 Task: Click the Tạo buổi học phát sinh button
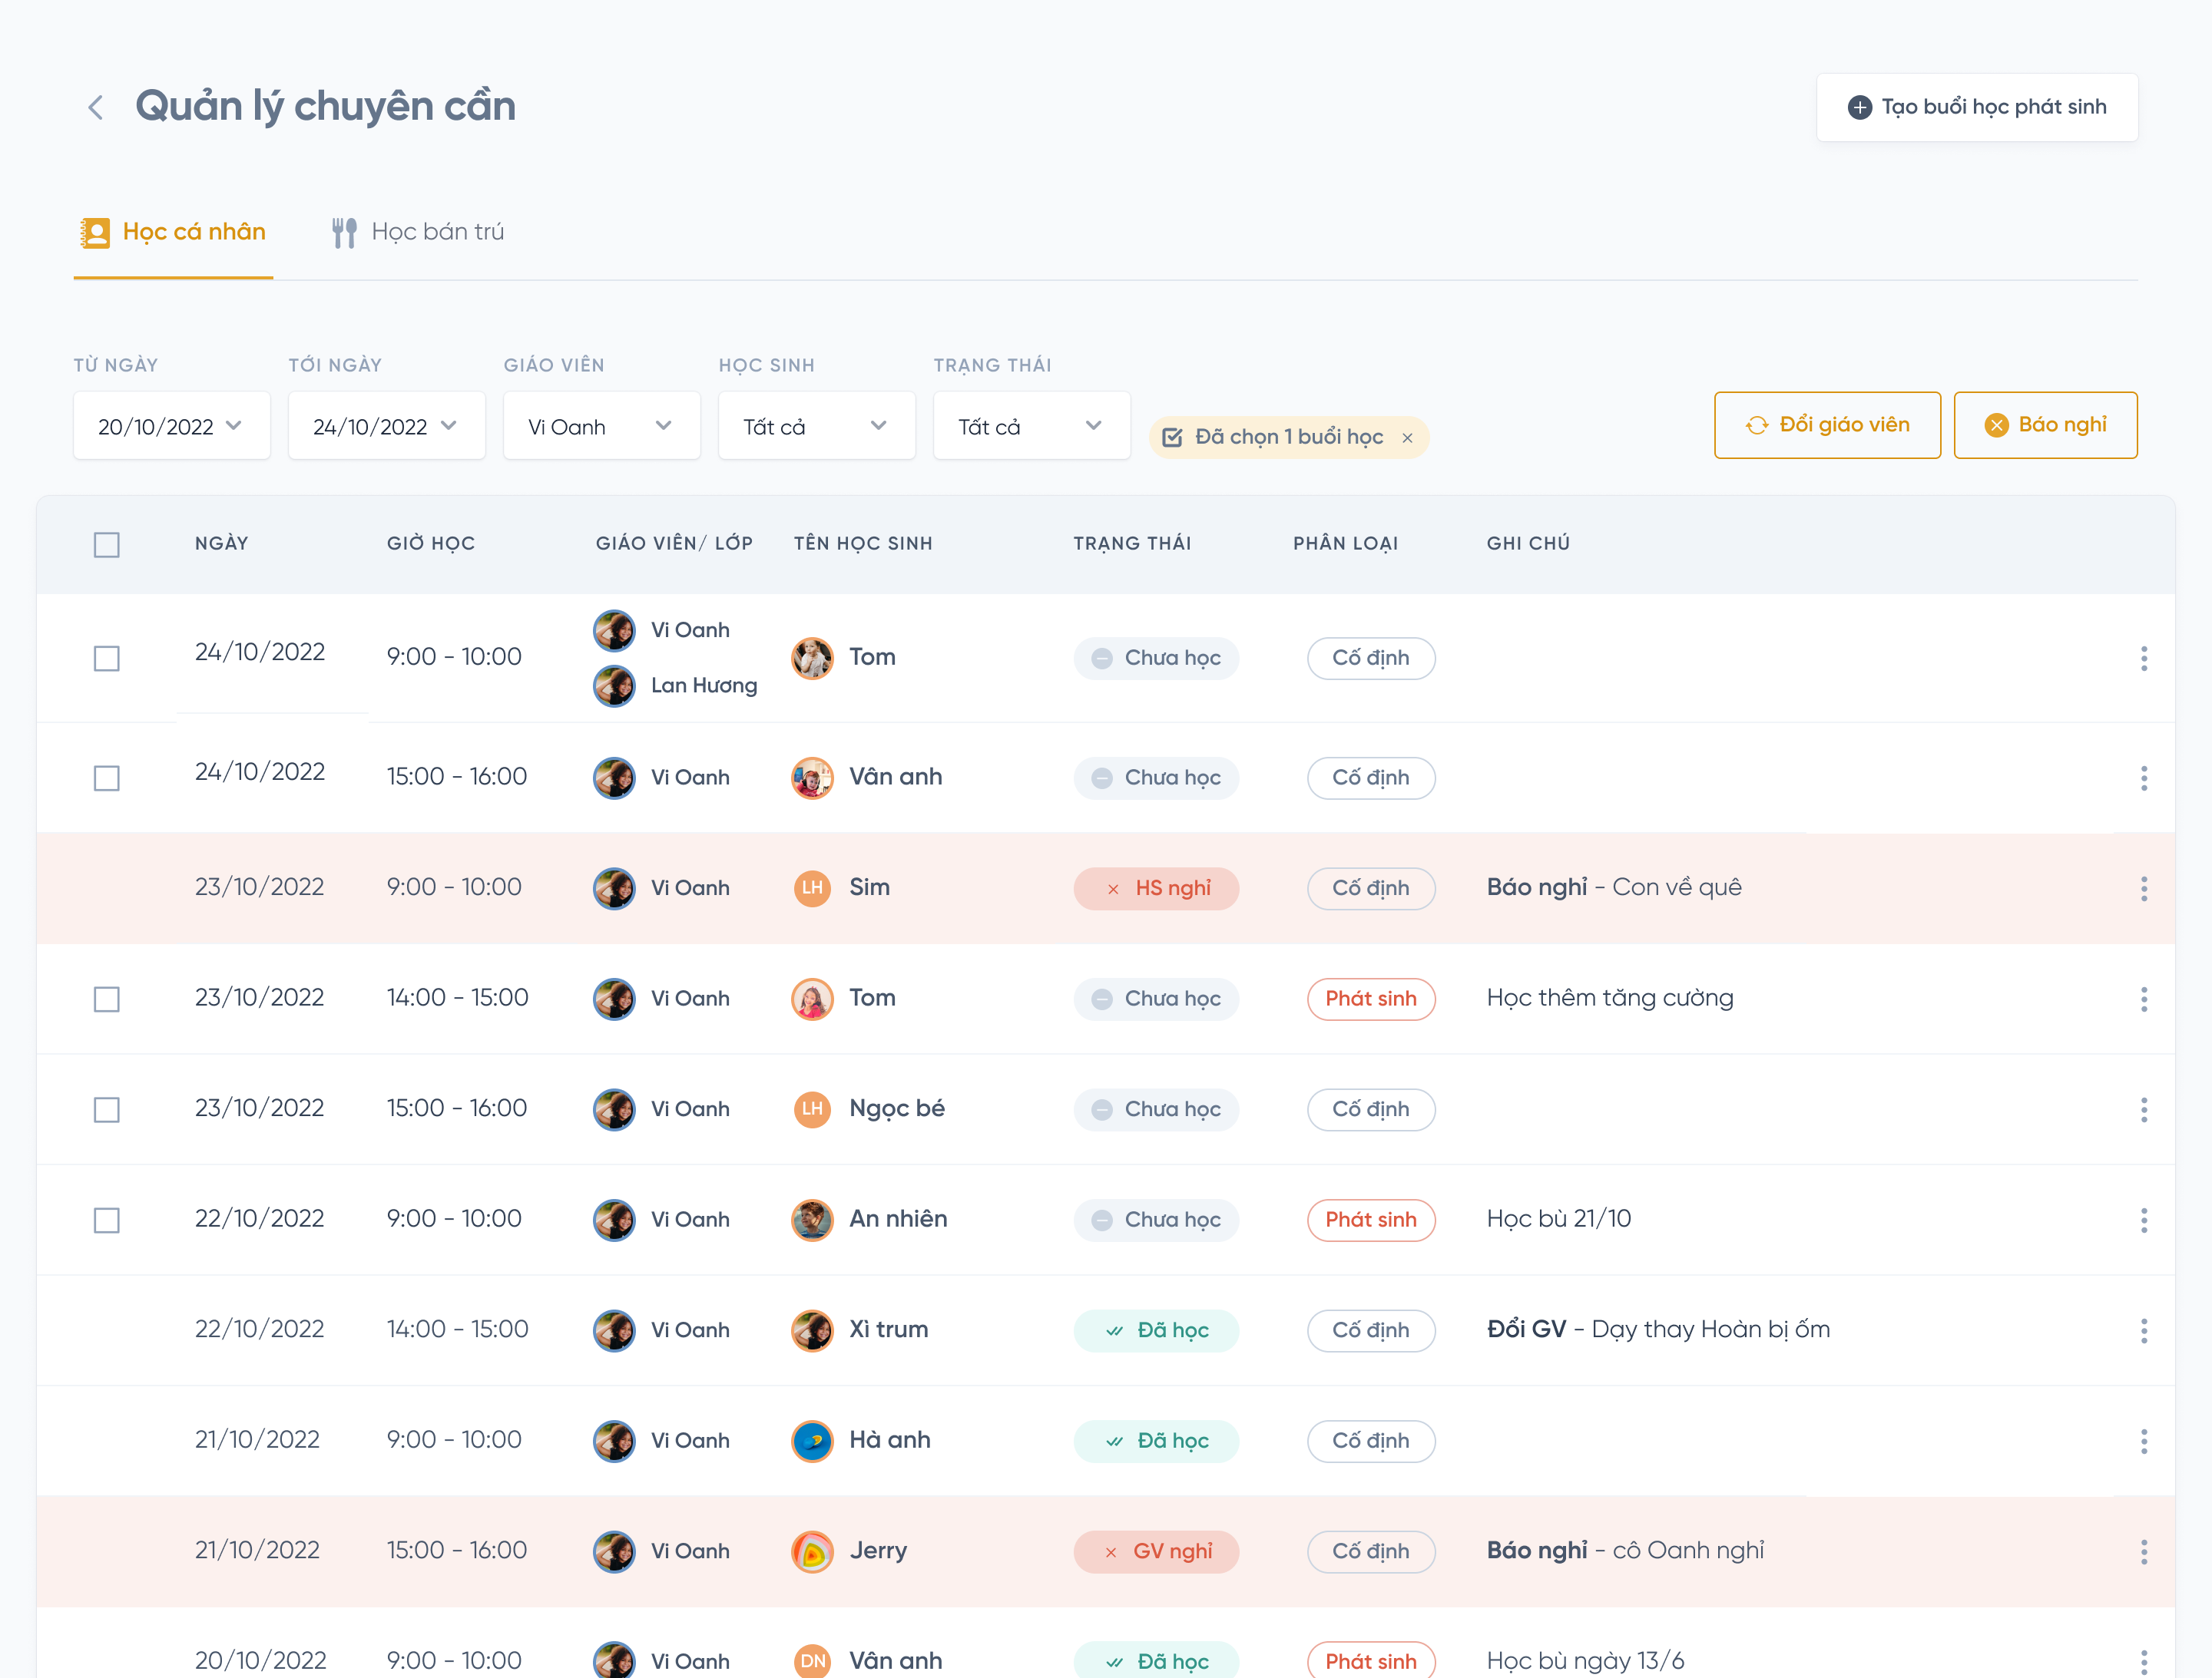click(1976, 107)
